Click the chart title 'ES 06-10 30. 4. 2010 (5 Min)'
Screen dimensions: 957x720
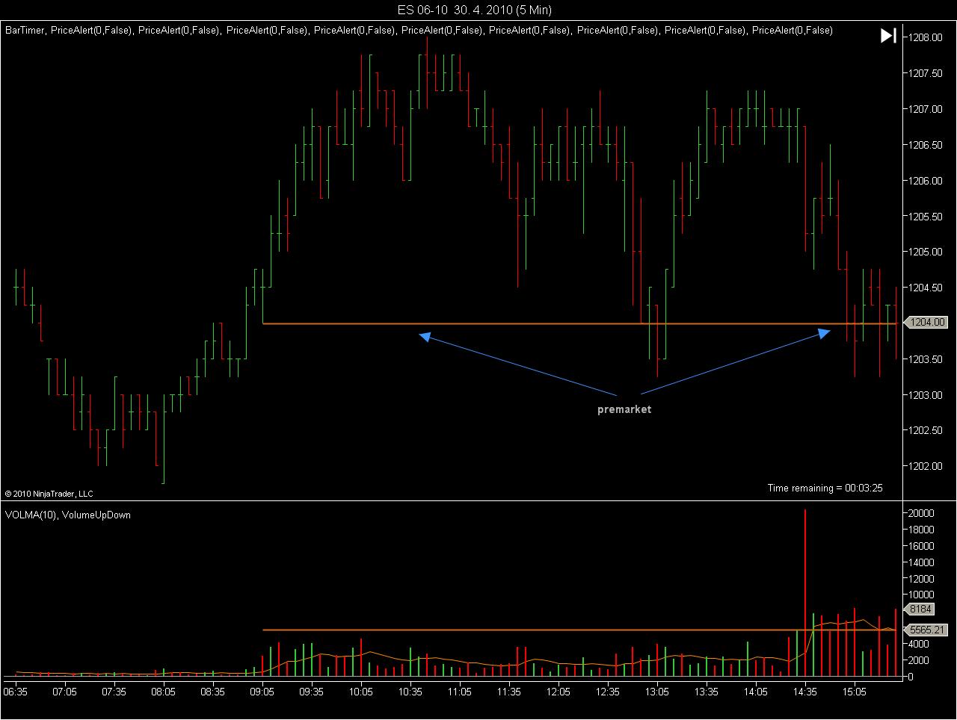474,10
